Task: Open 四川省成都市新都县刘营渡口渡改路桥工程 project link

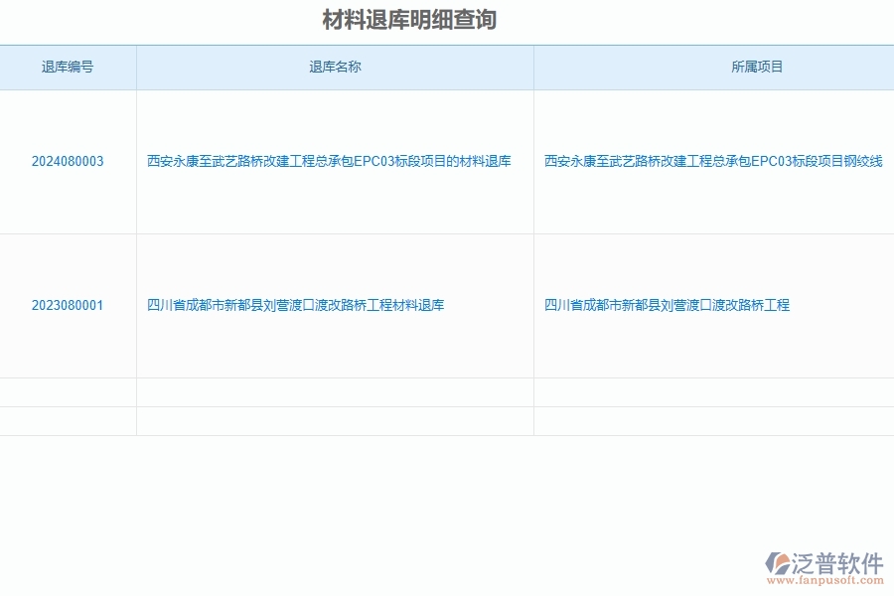Action: [x=667, y=305]
